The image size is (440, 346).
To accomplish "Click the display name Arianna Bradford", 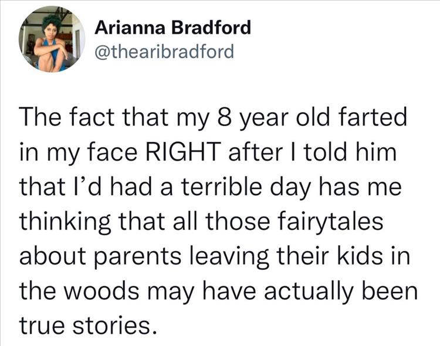I will (x=172, y=28).
